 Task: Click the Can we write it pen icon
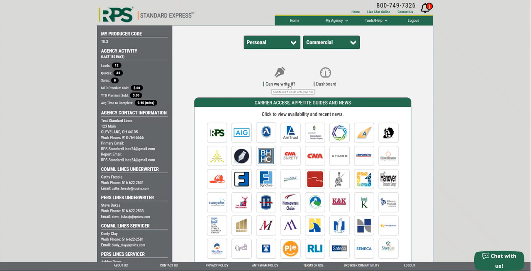tap(280, 72)
